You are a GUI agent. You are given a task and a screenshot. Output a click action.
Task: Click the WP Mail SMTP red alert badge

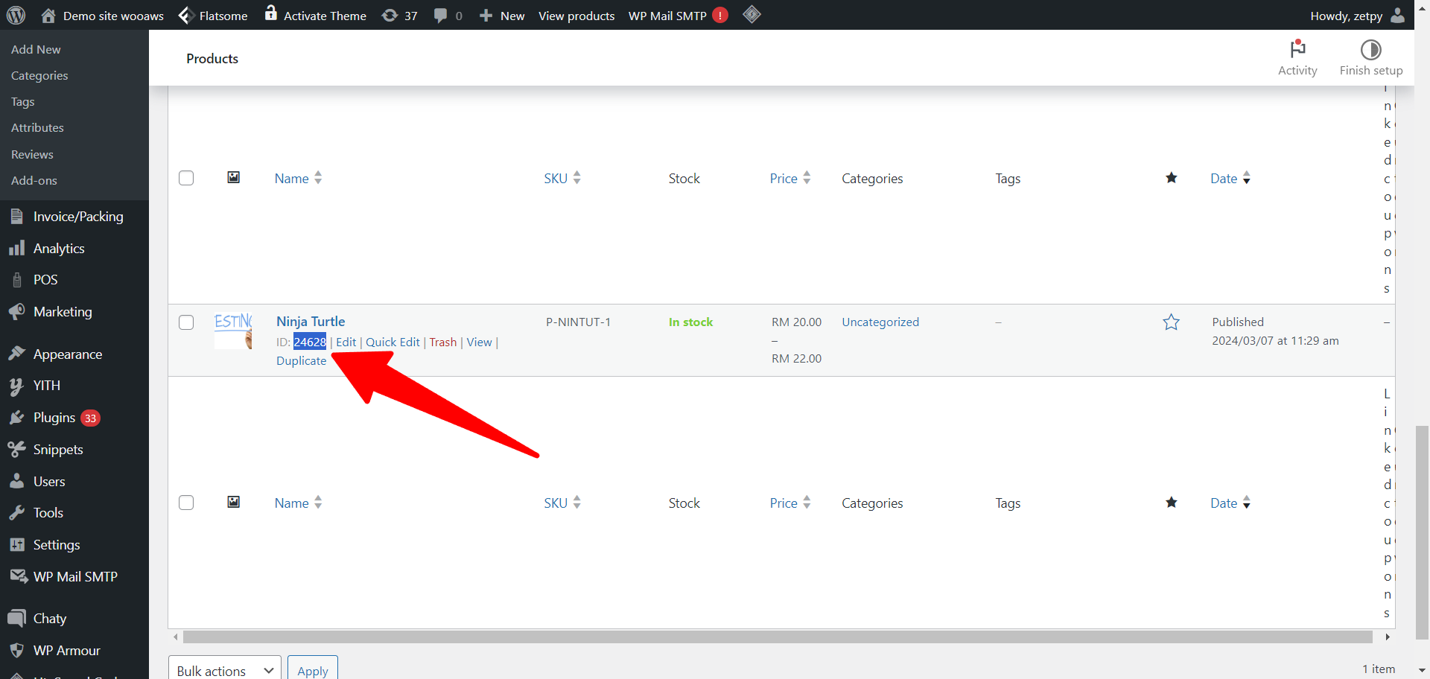pyautogui.click(x=720, y=15)
